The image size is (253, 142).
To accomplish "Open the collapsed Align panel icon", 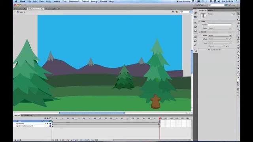I will click(x=196, y=23).
